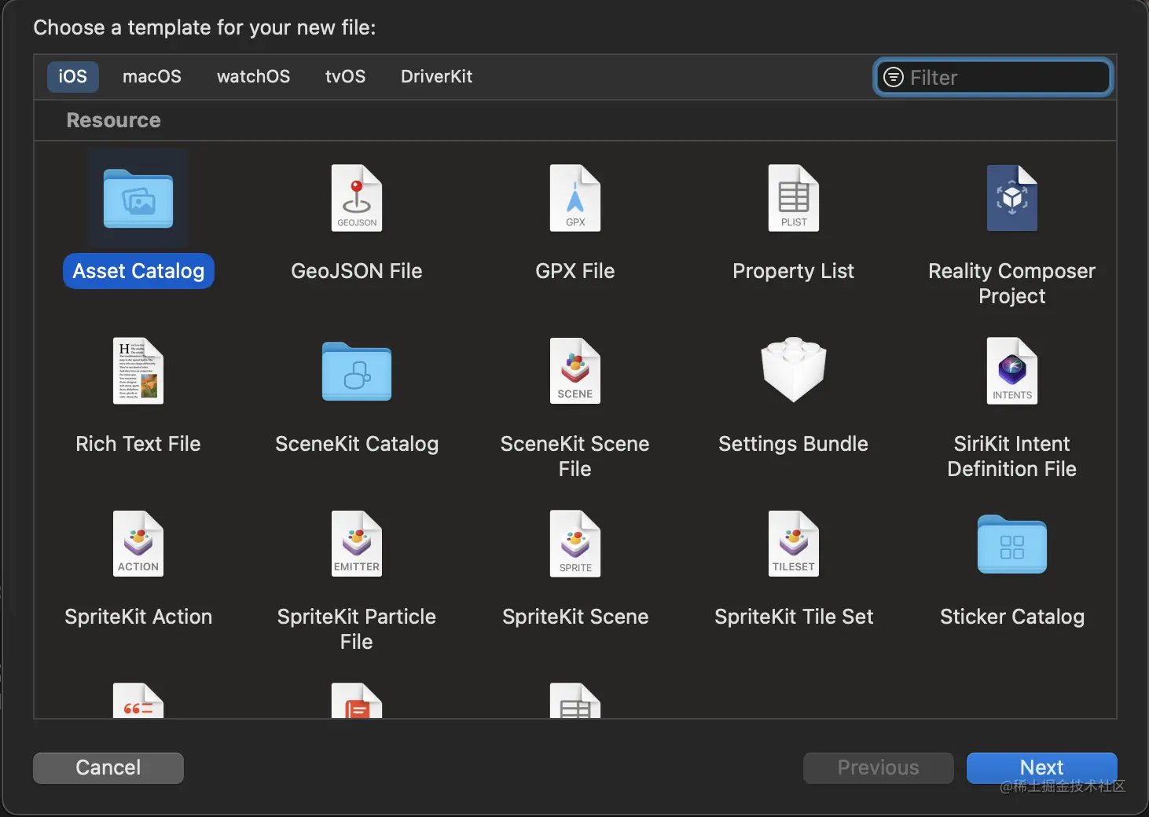Screen dimensions: 1149x817
Task: Click the Next button
Action: coord(1041,768)
